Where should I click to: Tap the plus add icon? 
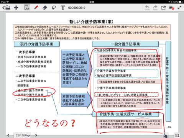click(x=16, y=8)
